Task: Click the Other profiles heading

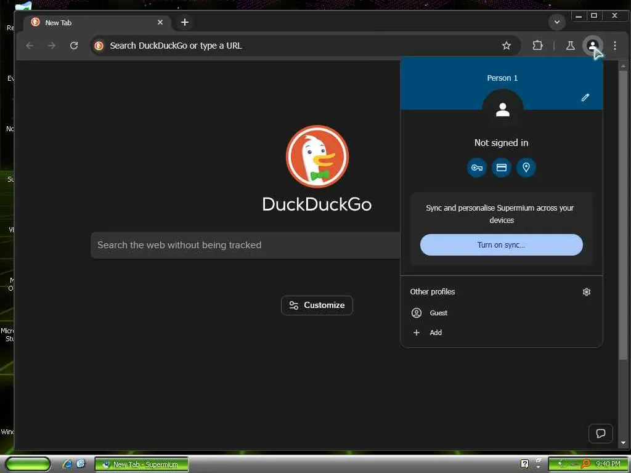Action: point(432,292)
